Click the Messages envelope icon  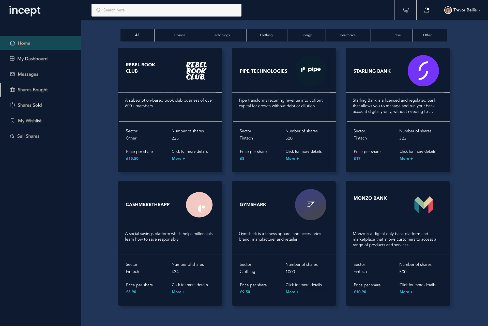[x=12, y=74]
